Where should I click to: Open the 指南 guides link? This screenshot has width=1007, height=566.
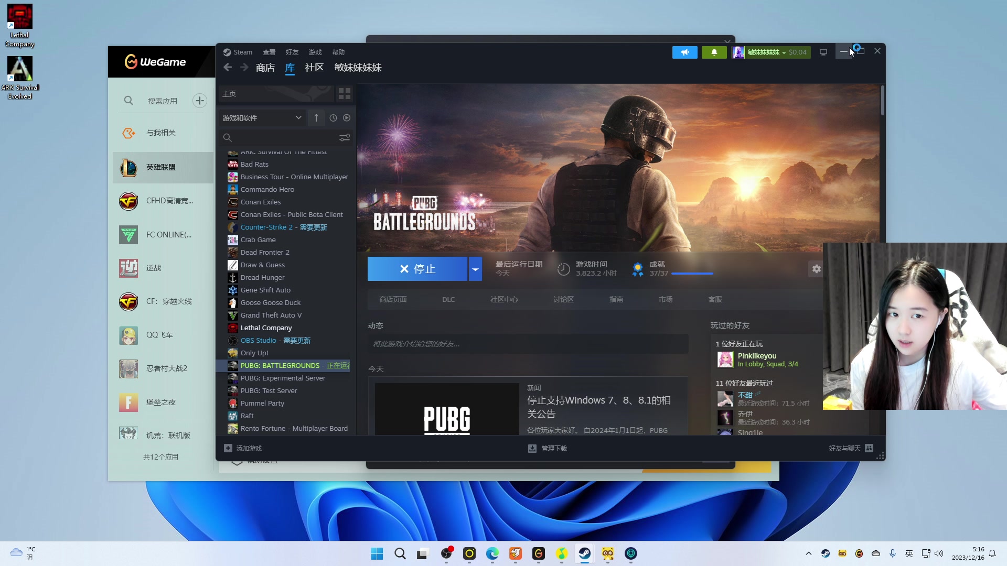coord(616,299)
